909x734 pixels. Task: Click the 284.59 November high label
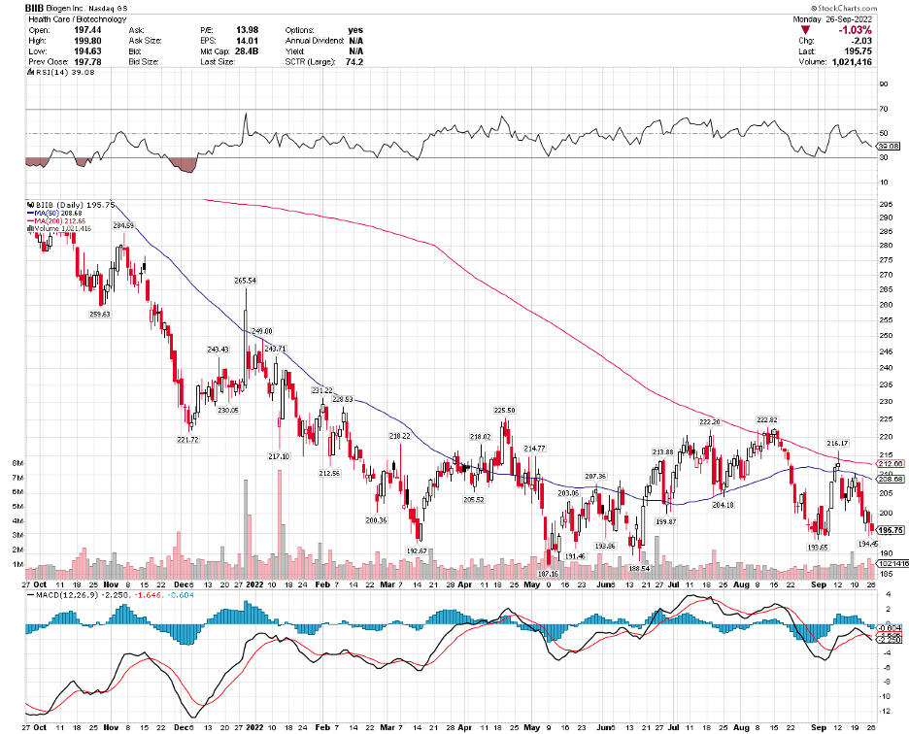pyautogui.click(x=123, y=225)
